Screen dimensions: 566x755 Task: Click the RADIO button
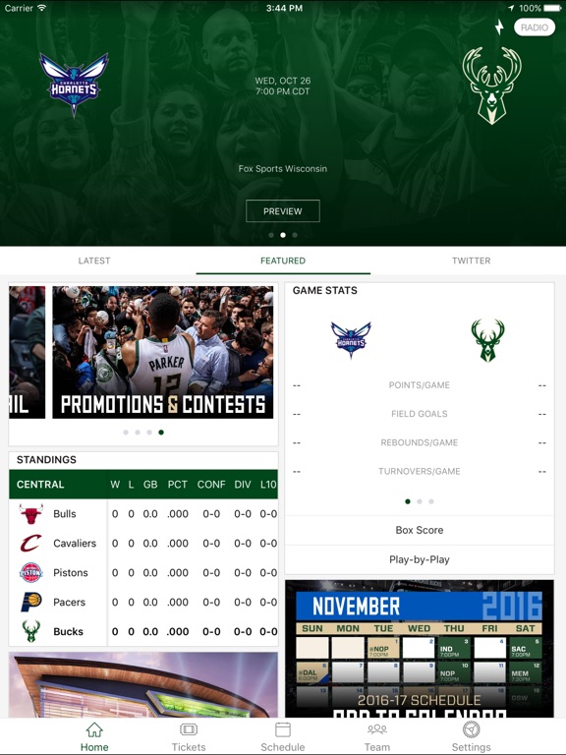[x=535, y=28]
